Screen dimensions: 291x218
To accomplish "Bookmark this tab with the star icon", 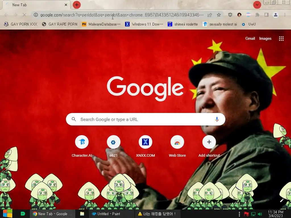I will tap(219, 15).
